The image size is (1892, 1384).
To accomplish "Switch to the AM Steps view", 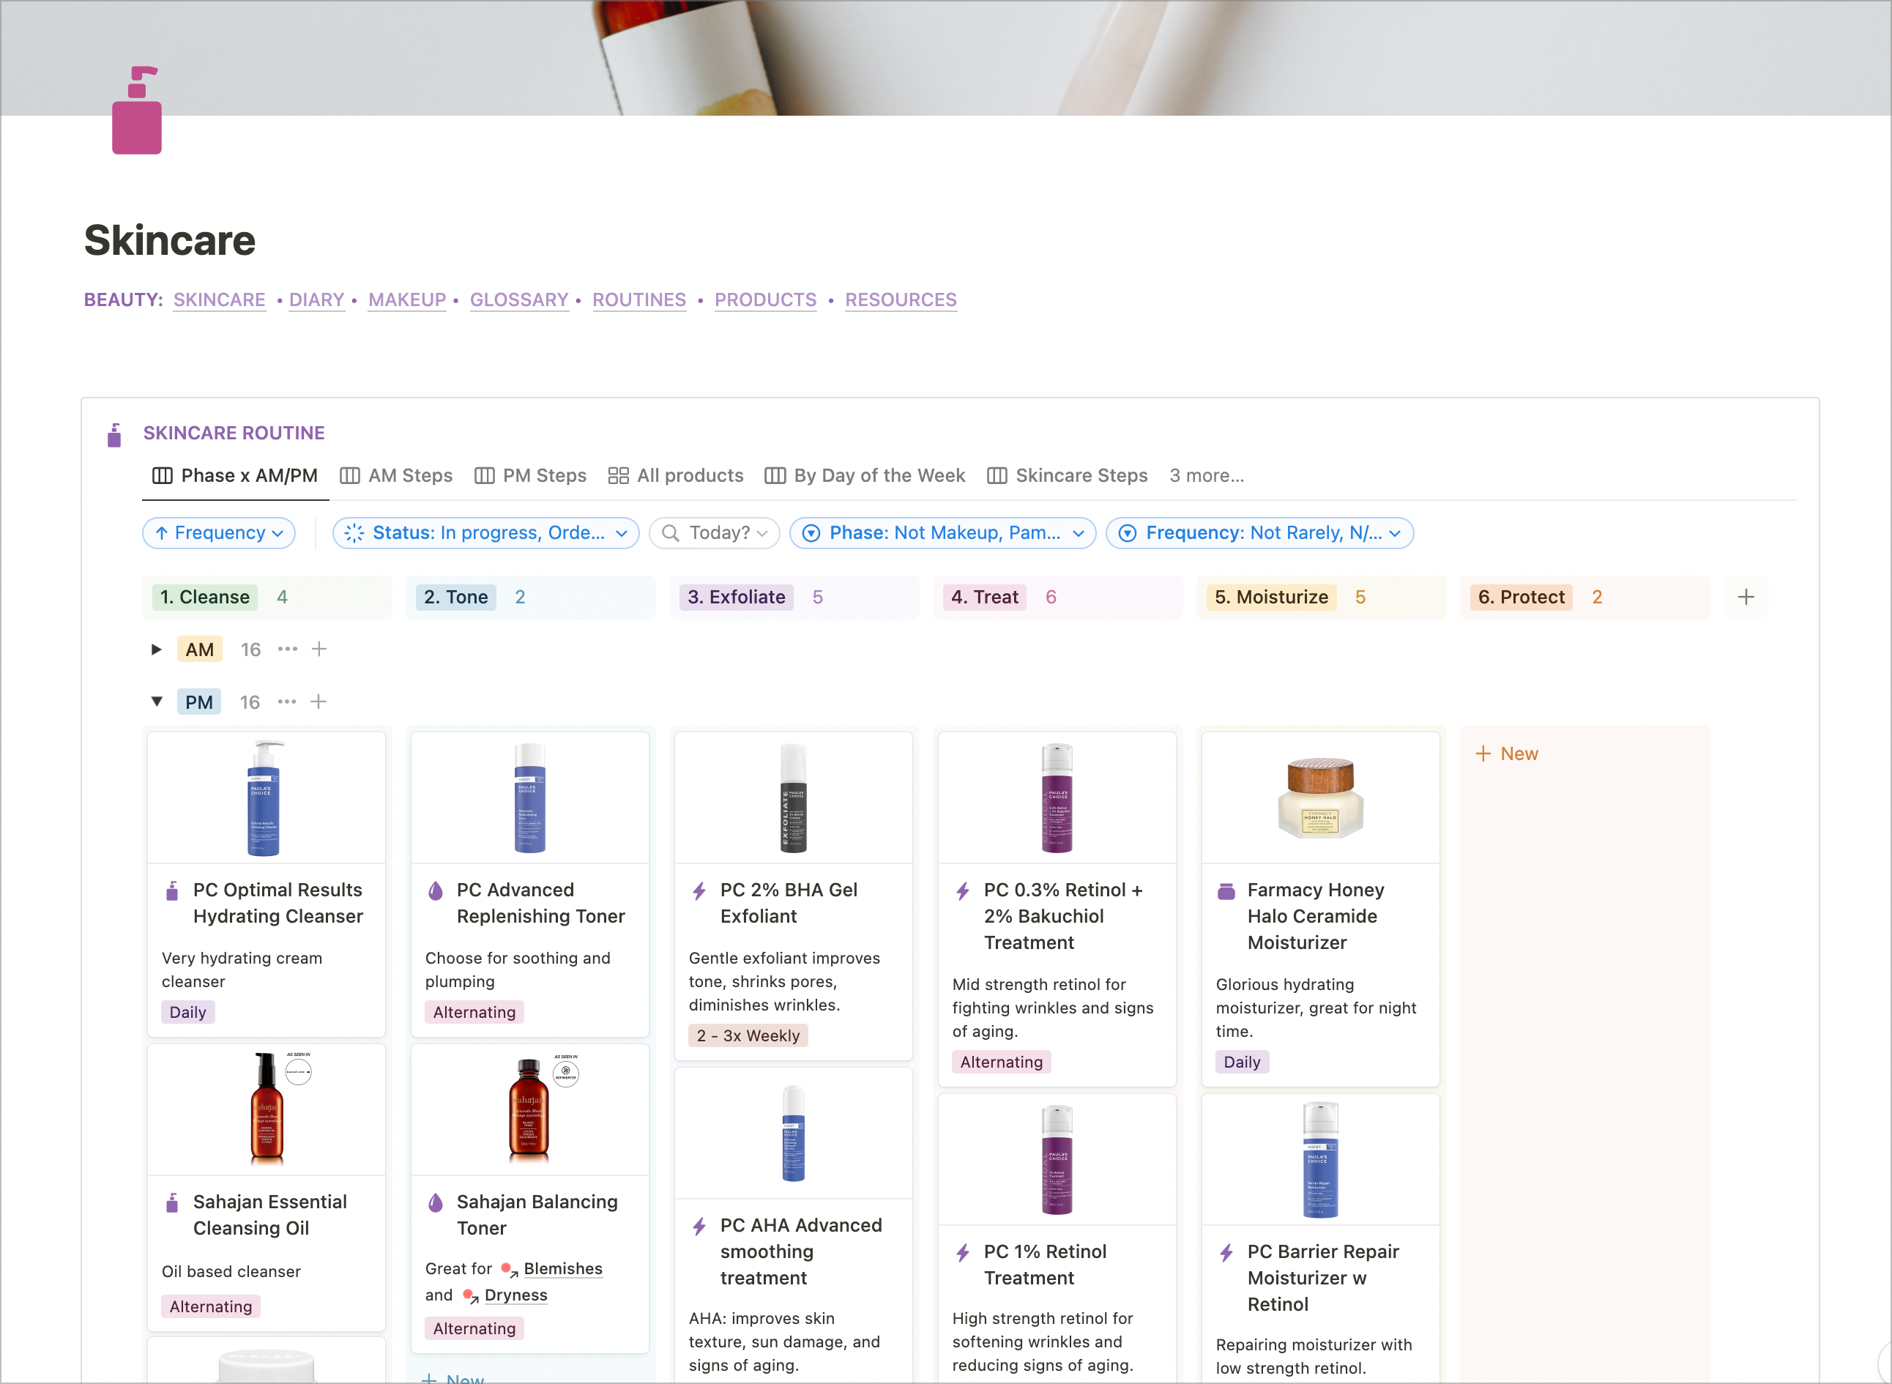I will (396, 476).
